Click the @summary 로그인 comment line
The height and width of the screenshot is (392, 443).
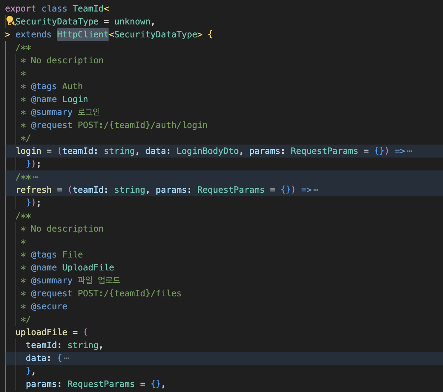[60, 112]
